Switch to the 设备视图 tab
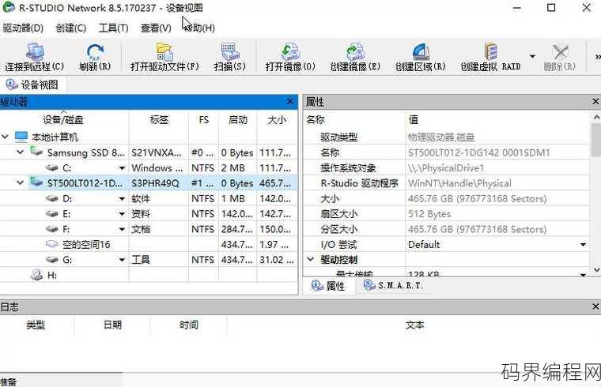 tap(33, 85)
